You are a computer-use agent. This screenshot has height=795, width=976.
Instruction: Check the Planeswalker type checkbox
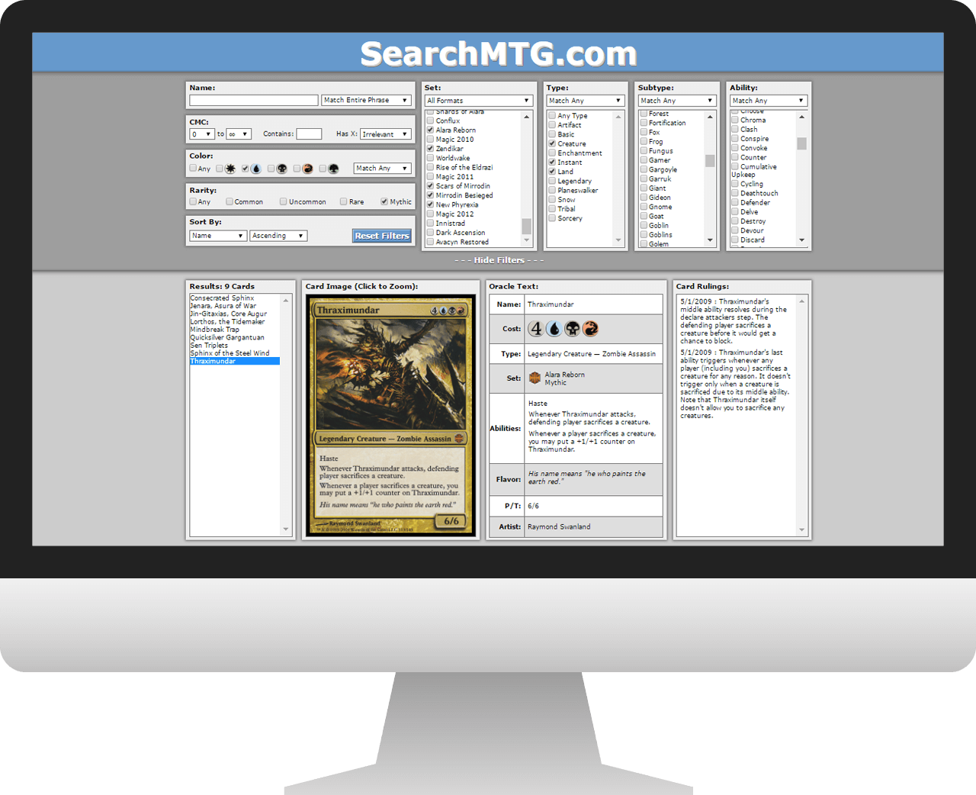[552, 190]
